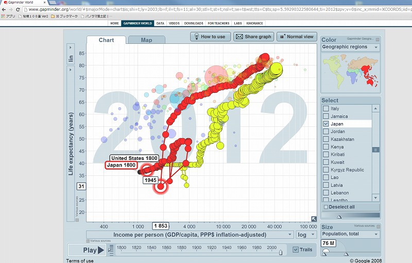Image resolution: width=412 pixels, height=263 pixels.
Task: Click the How to use button
Action: (210, 37)
